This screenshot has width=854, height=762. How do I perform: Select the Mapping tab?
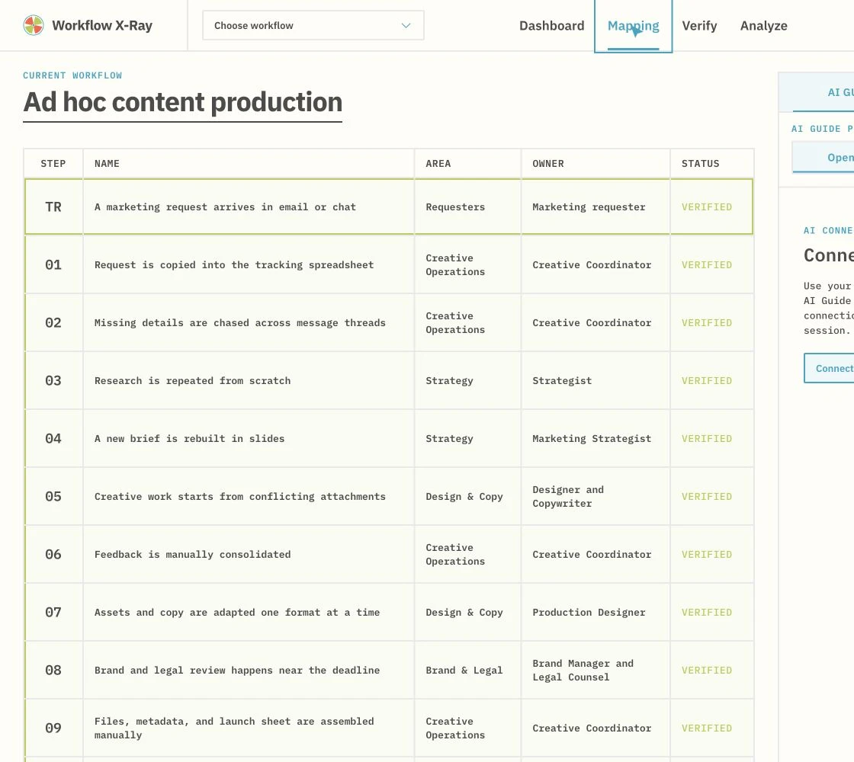coord(633,26)
